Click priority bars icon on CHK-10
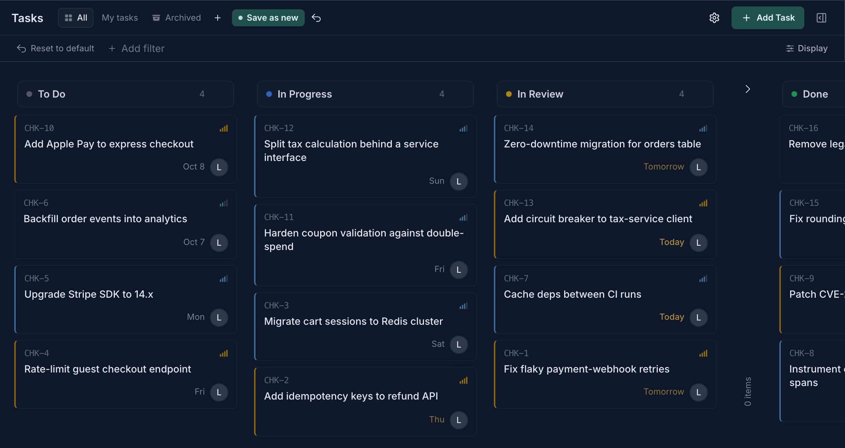Image resolution: width=845 pixels, height=448 pixels. [x=224, y=129]
